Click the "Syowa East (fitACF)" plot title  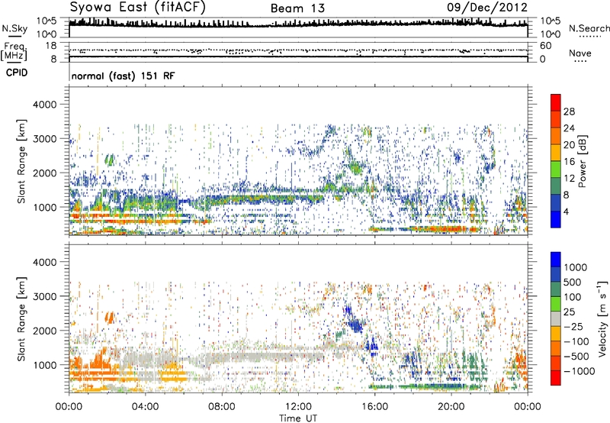(137, 7)
